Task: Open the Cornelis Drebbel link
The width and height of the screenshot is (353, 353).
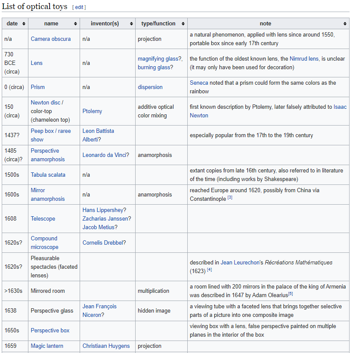Action: pyautogui.click(x=102, y=243)
